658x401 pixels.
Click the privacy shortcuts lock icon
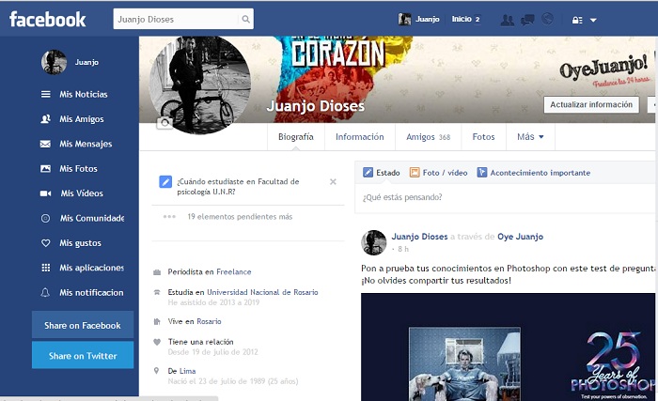click(x=577, y=19)
